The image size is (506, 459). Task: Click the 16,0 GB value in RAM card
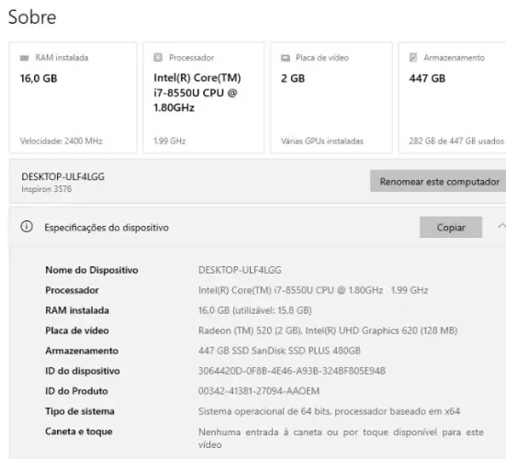point(39,78)
